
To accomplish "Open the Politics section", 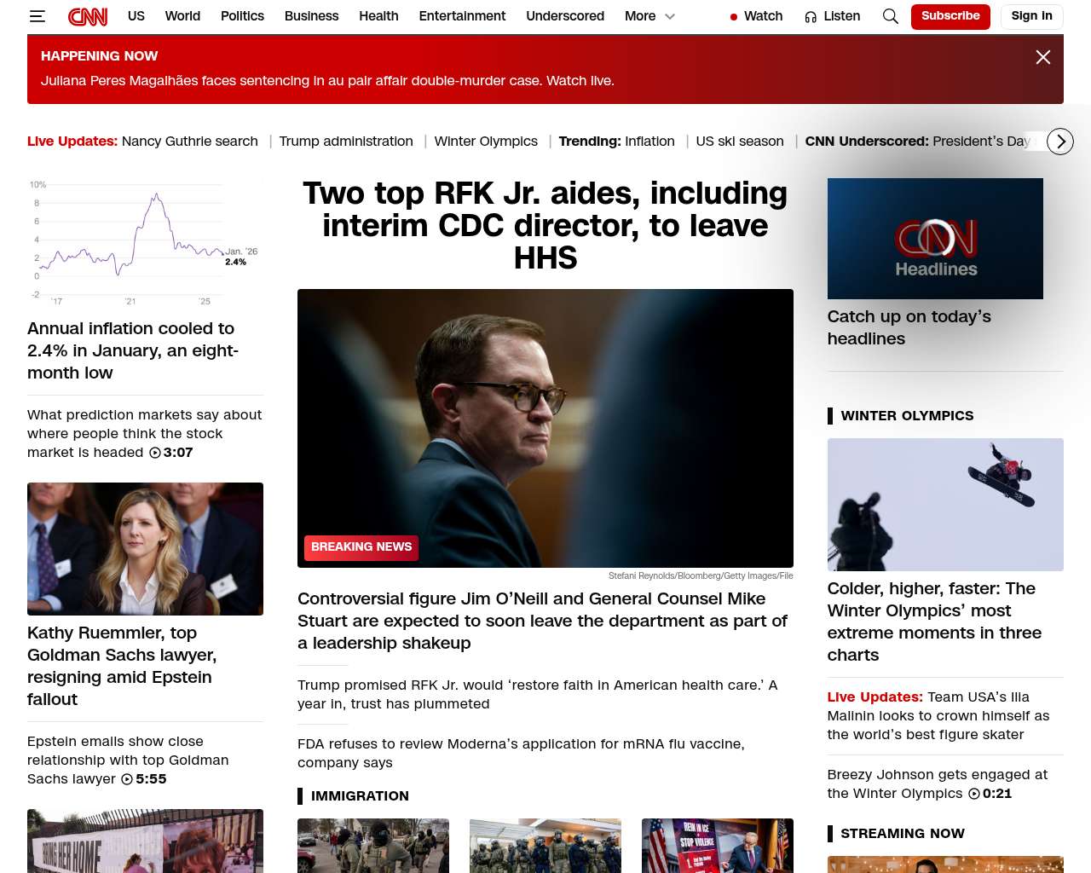I will (x=242, y=16).
